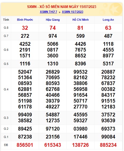Click Bình Phước G.8 result 32
Viewport: 124px width, 151px height.
25,28
